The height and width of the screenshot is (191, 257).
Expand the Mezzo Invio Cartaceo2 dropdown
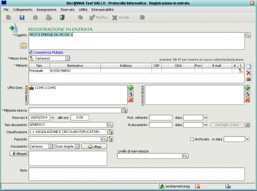67,58
